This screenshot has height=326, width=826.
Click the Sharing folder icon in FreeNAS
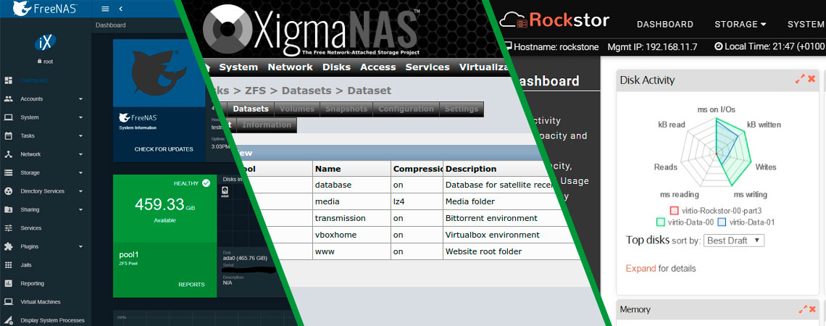(x=9, y=209)
